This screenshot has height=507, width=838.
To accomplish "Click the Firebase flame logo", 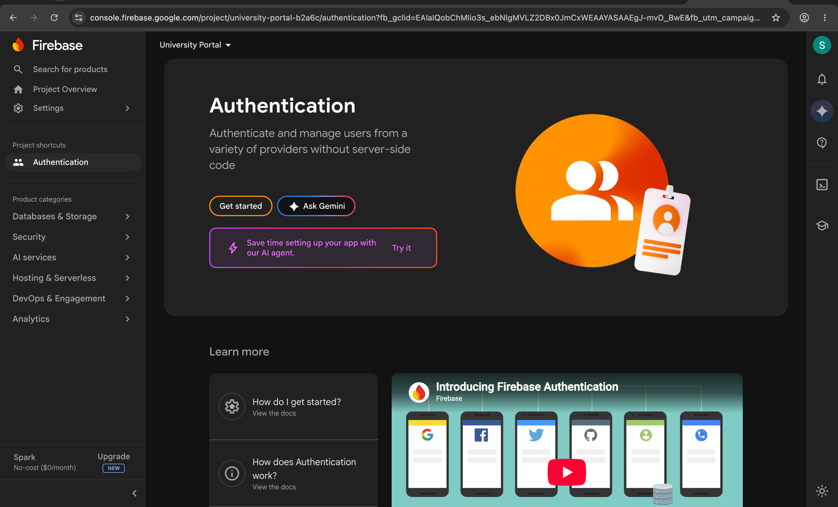I will coord(18,45).
